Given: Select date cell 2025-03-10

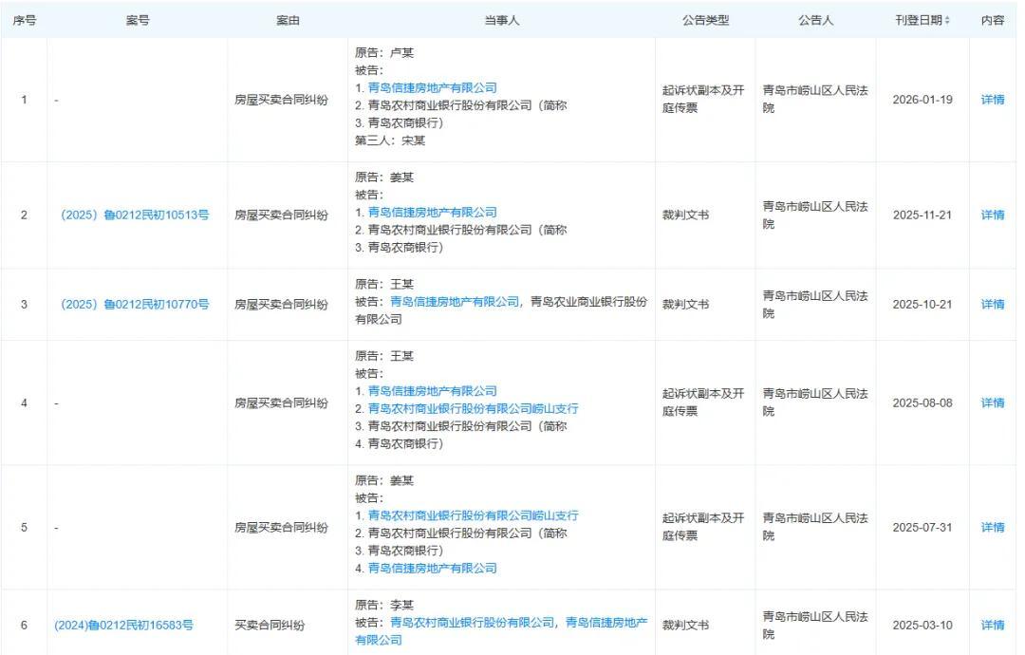Looking at the screenshot, I should [922, 625].
